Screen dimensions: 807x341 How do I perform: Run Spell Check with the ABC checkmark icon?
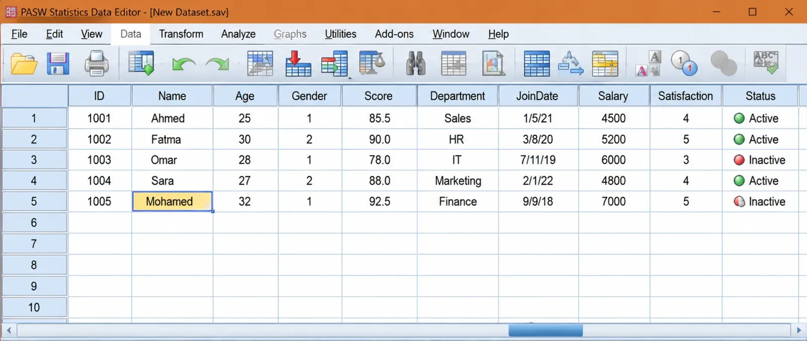coord(766,63)
